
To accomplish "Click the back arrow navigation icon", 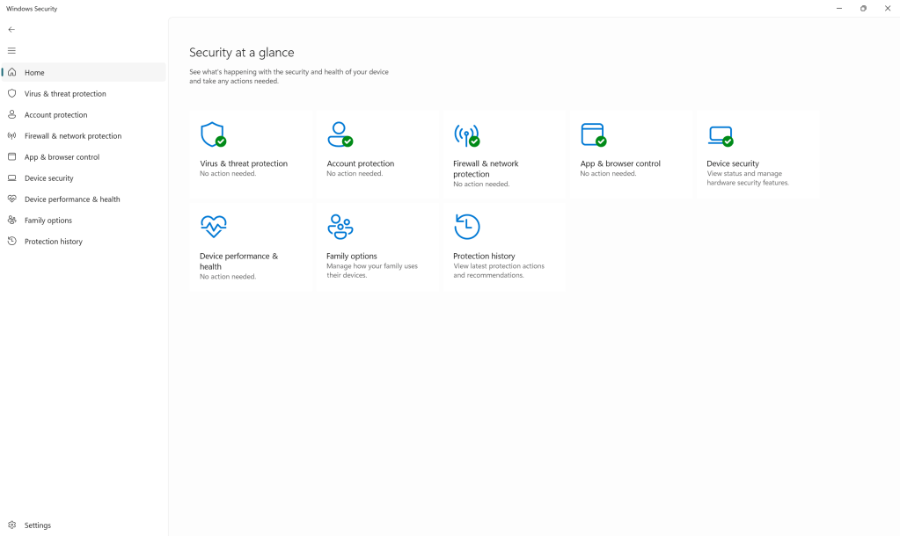I will (x=11, y=29).
